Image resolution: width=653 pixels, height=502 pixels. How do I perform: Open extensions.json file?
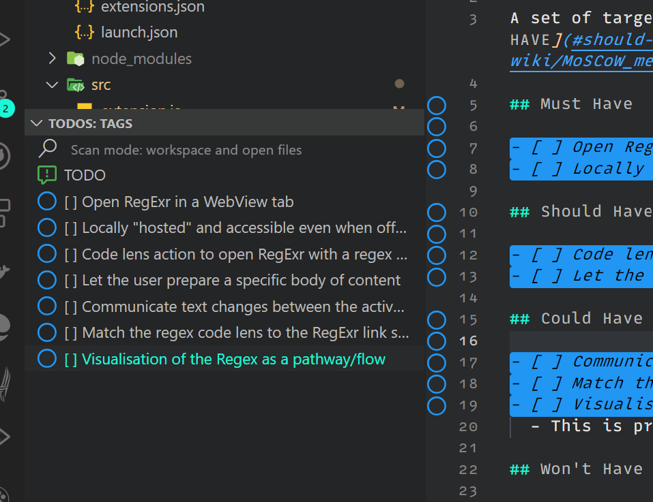152,7
